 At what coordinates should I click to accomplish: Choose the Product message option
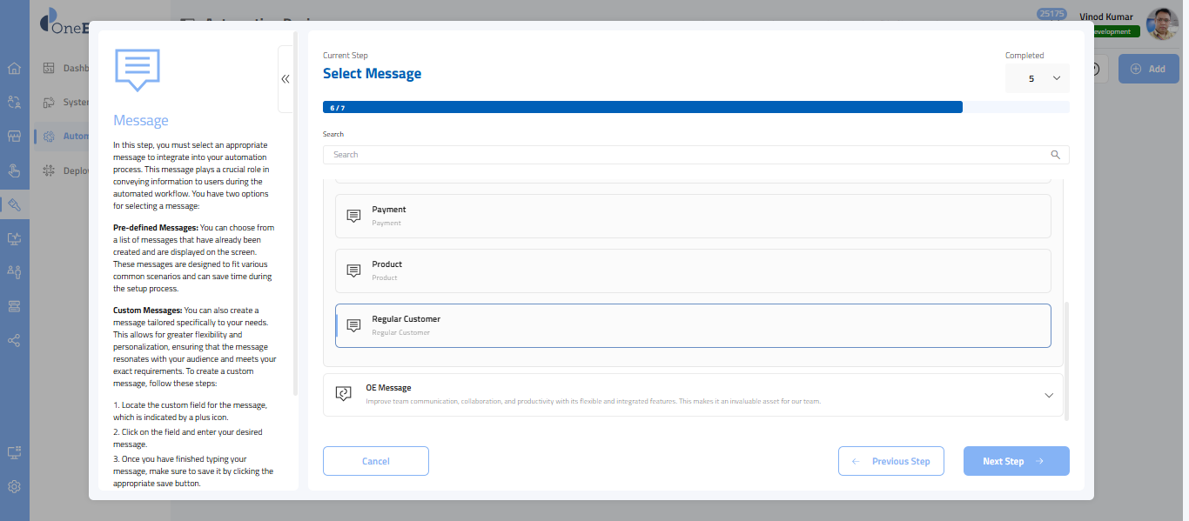(693, 271)
